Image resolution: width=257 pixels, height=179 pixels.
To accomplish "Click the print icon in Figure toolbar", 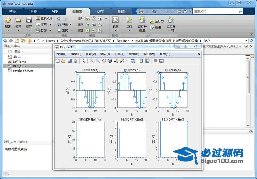I will (x=75, y=61).
